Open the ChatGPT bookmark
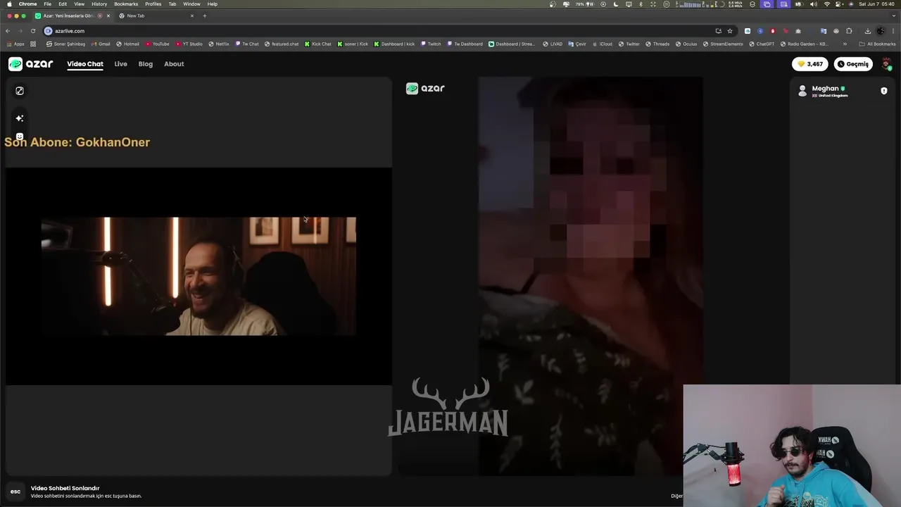This screenshot has width=901, height=507. (762, 44)
